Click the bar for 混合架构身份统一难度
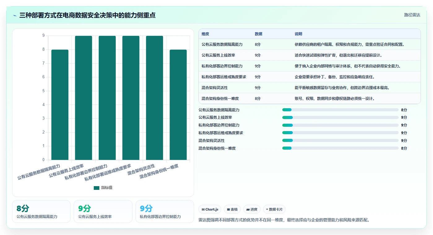This screenshot has width=433, height=235. [x=178, y=105]
